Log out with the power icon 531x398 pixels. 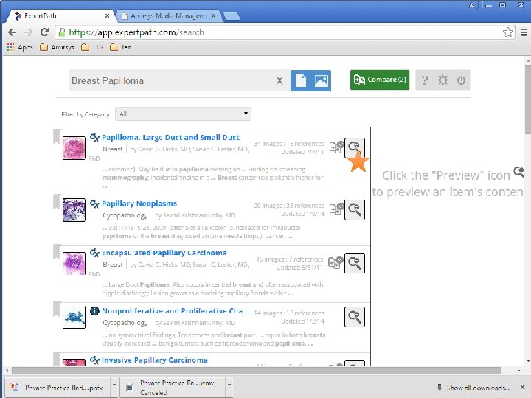click(x=461, y=80)
